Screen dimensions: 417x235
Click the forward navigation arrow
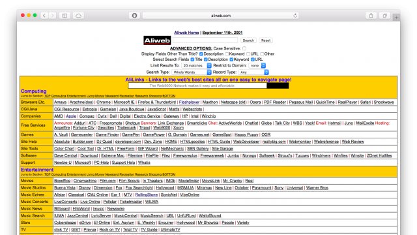click(x=53, y=16)
